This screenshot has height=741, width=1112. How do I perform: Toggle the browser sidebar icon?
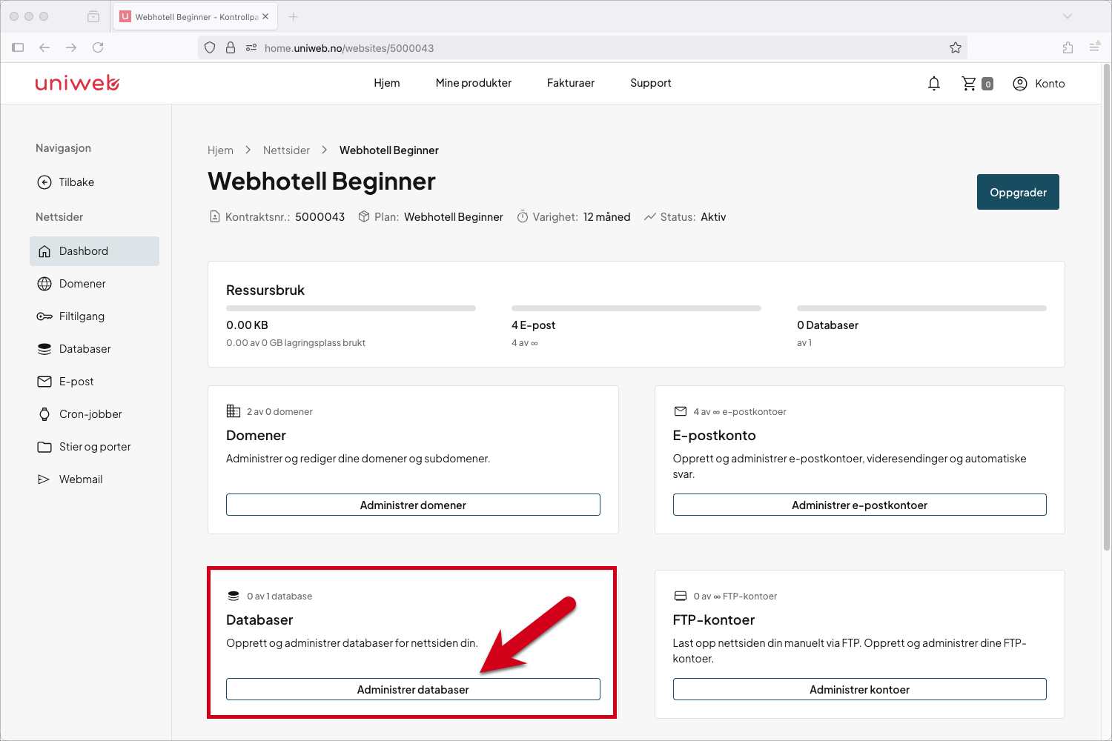point(18,47)
